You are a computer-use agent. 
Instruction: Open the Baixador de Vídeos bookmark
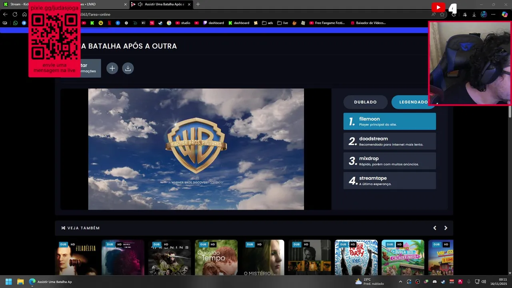368,23
